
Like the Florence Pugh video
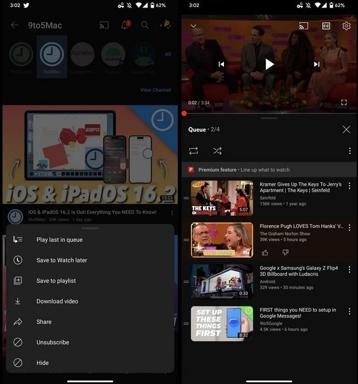pyautogui.click(x=265, y=252)
